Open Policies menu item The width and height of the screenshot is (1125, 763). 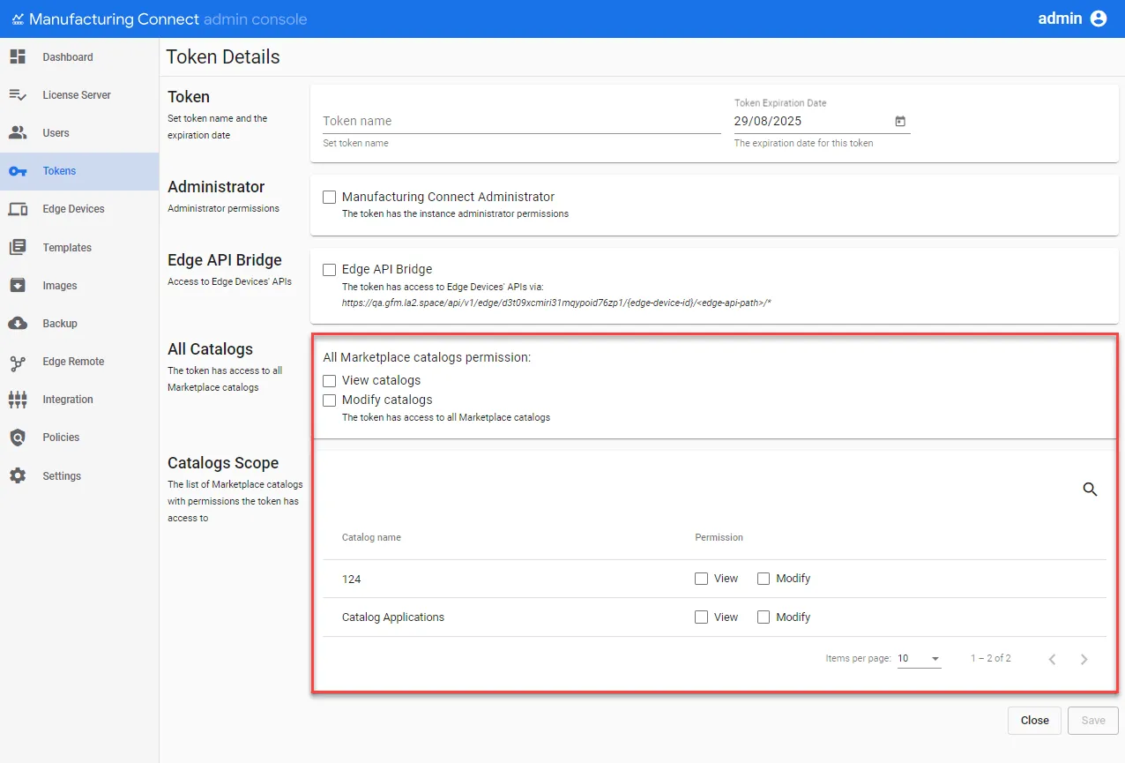pos(79,438)
